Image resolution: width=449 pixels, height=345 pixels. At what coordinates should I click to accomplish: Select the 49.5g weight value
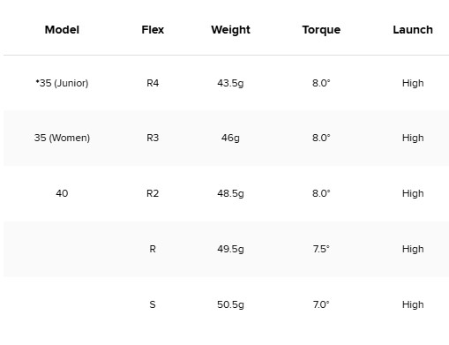coord(230,249)
